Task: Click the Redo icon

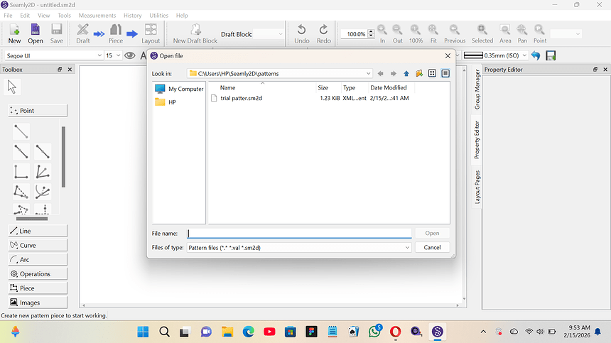Action: tap(323, 33)
